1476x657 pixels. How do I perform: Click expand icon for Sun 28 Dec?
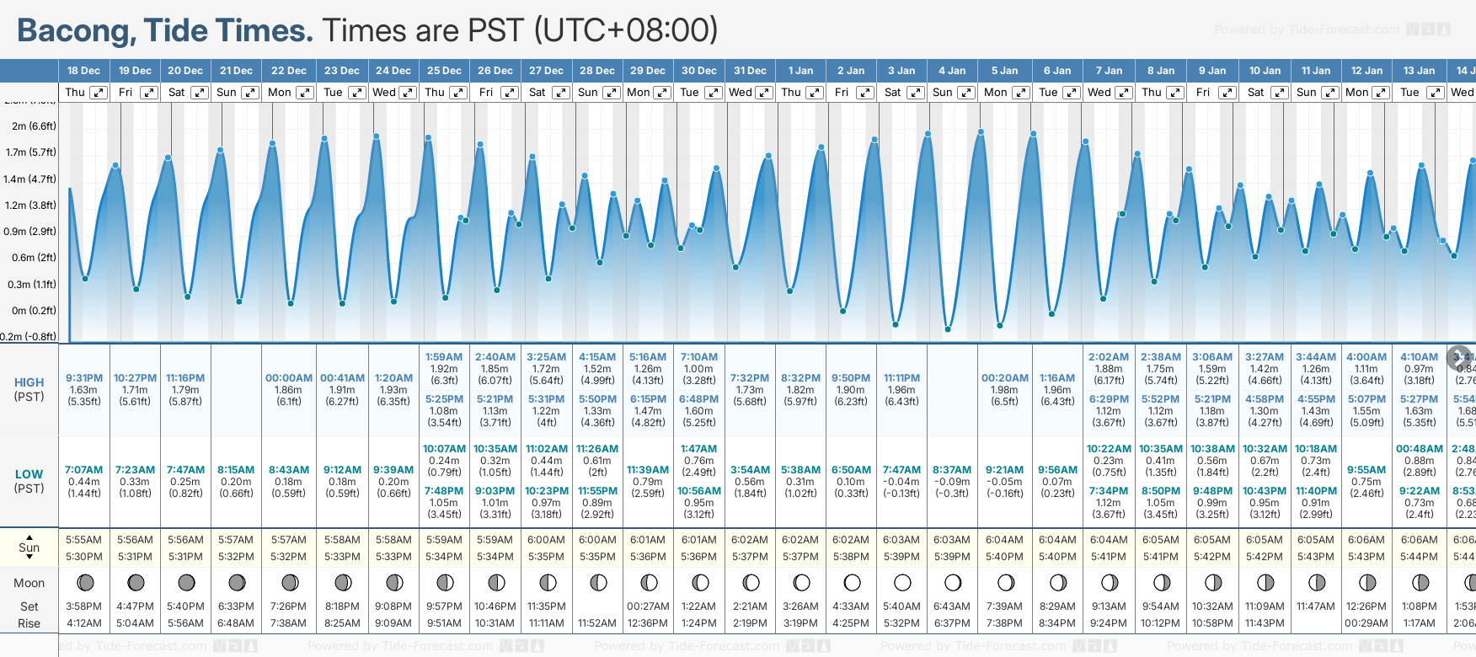pos(612,93)
